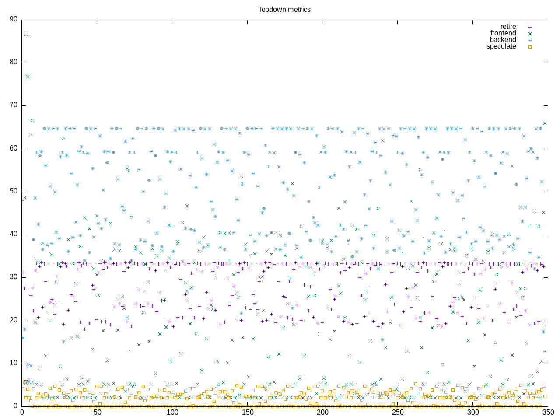Select the "retire" legend label
Viewport: 560px width, 420px height.
508,27
